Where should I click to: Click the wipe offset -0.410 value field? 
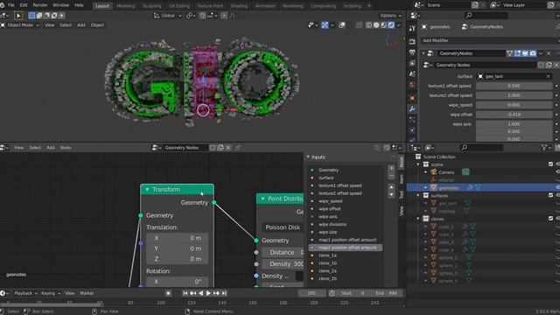[514, 115]
